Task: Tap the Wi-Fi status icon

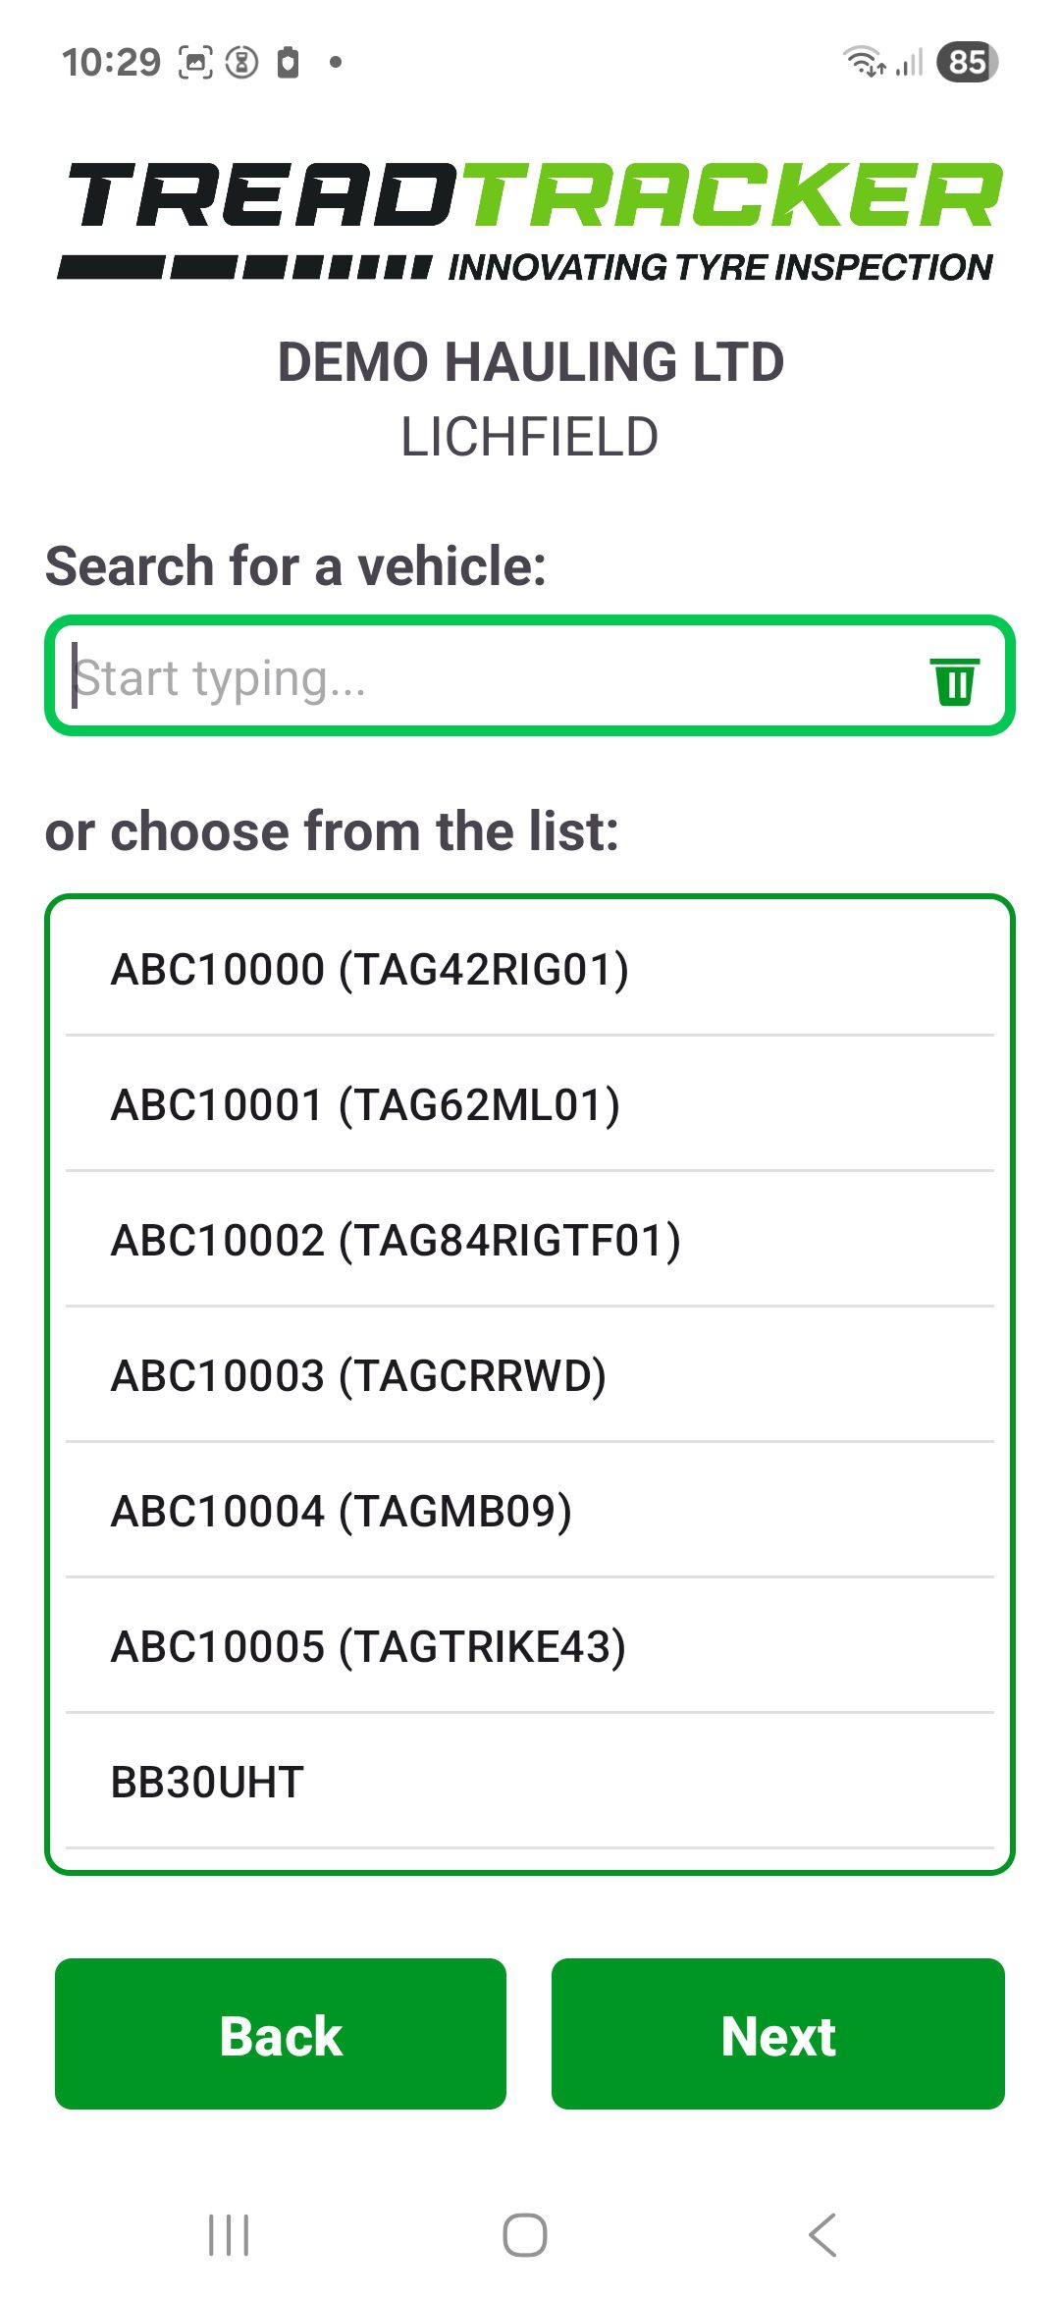Action: click(x=864, y=62)
